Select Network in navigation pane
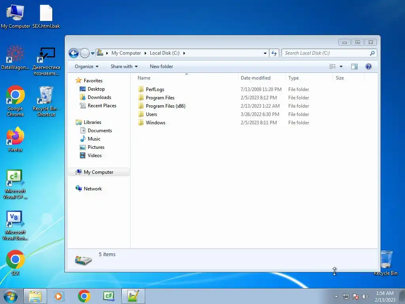Viewport: 405px width, 304px height. [x=93, y=189]
